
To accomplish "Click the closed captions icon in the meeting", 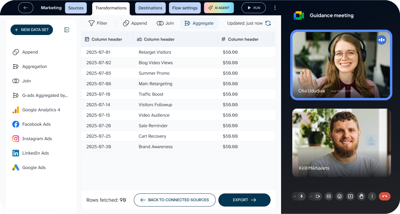I will coord(329,196).
